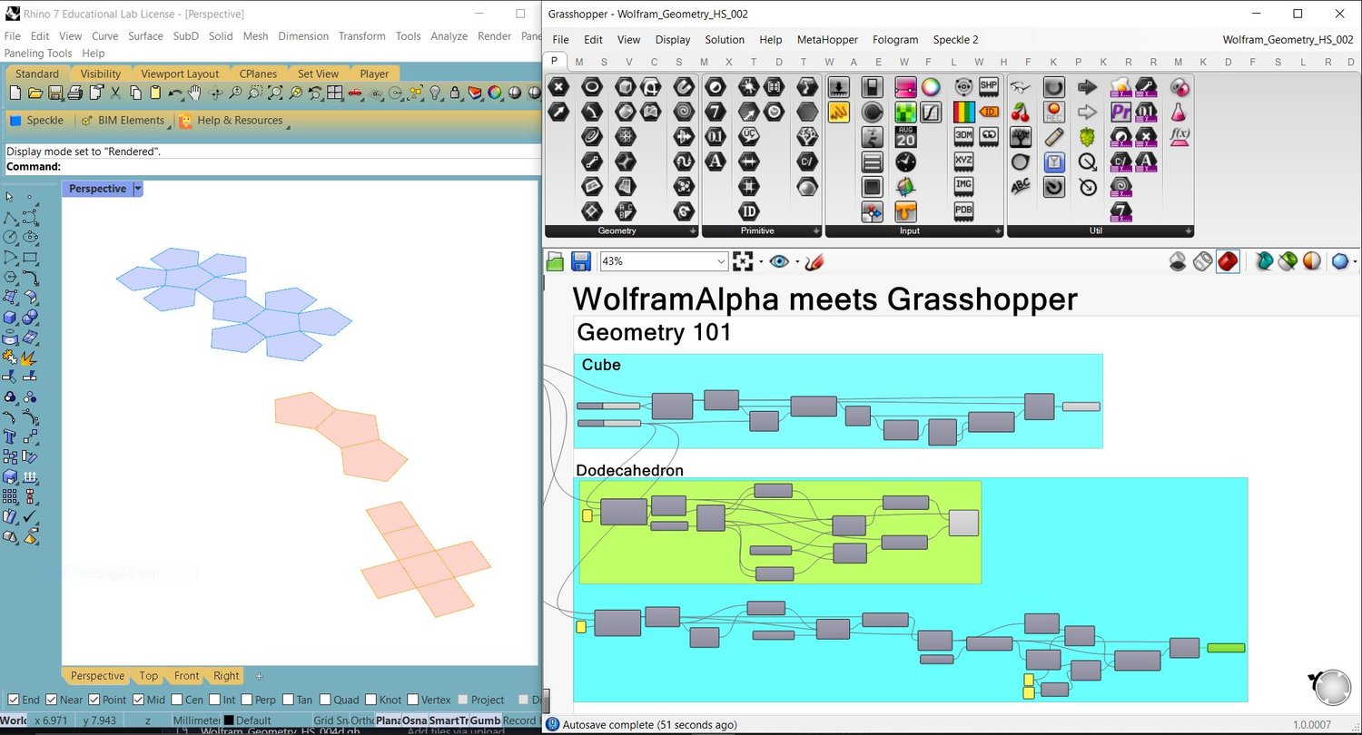Click the Print icon in Rhino toolbar

(75, 93)
